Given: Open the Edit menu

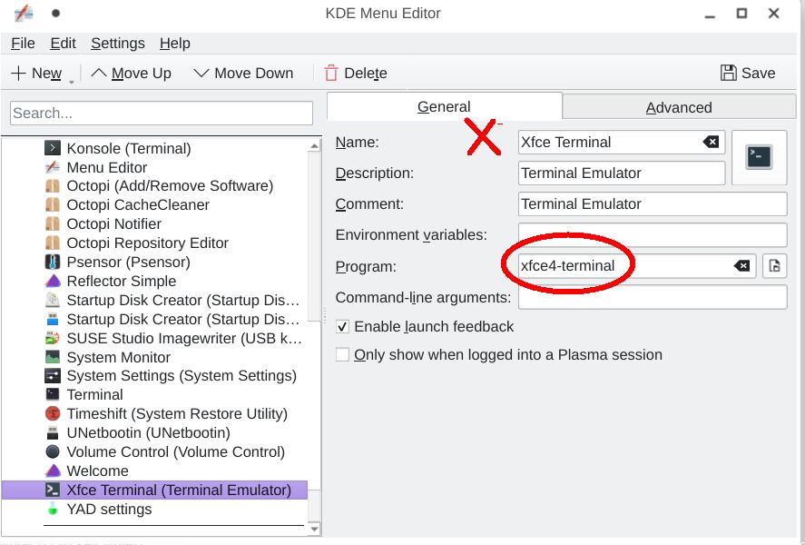Looking at the screenshot, I should (x=63, y=43).
